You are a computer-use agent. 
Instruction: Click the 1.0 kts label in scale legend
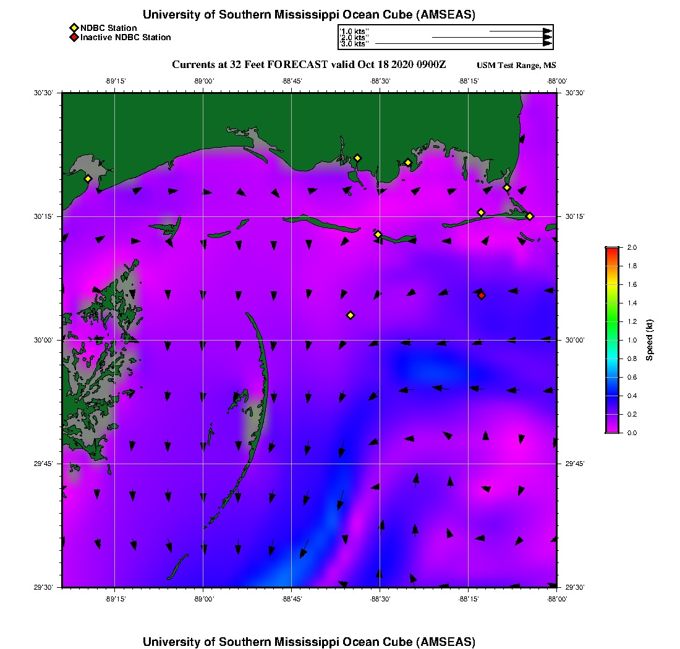355,31
